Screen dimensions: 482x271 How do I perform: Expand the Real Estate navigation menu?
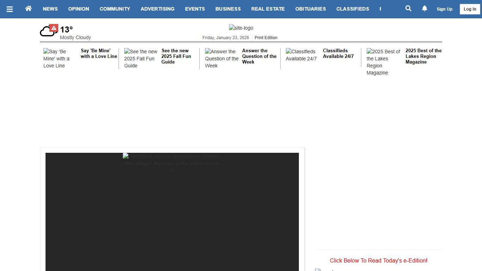click(268, 9)
